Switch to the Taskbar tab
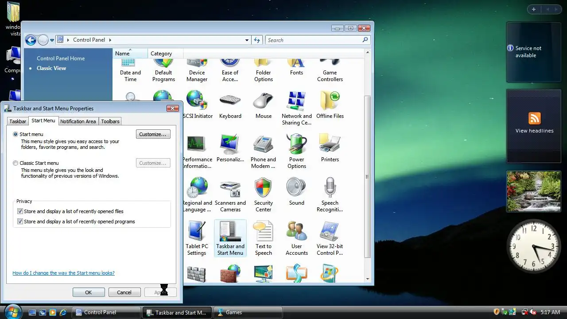The height and width of the screenshot is (319, 567). [x=18, y=121]
